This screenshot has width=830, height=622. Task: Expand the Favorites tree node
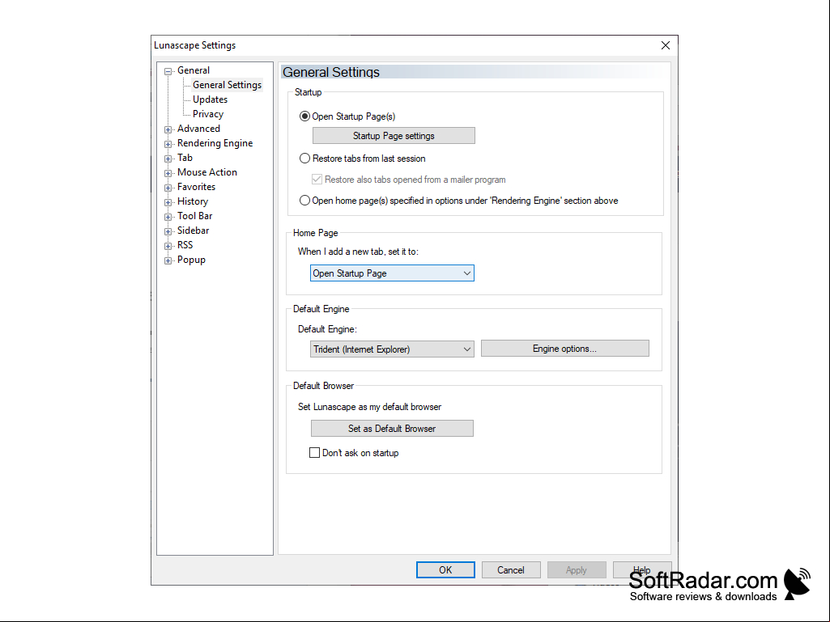click(168, 188)
